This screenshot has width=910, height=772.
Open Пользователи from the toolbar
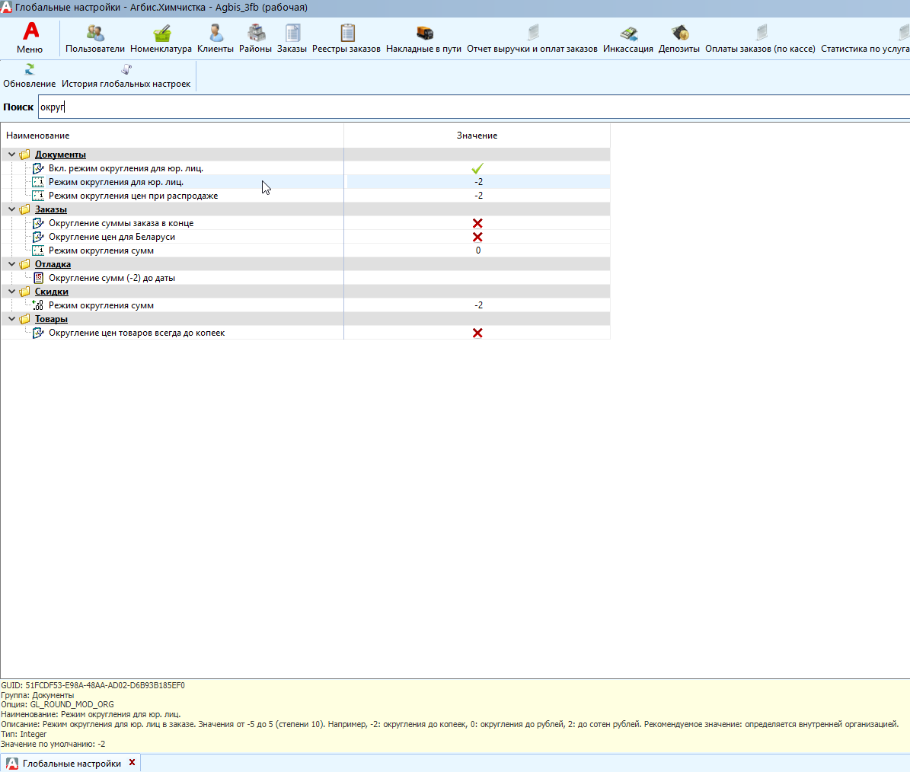click(94, 38)
